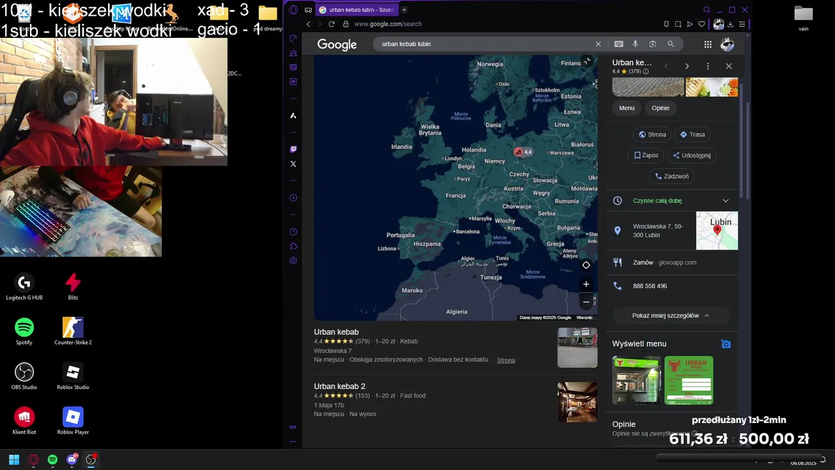Center map on my location
Image resolution: width=835 pixels, height=470 pixels.
pyautogui.click(x=586, y=265)
